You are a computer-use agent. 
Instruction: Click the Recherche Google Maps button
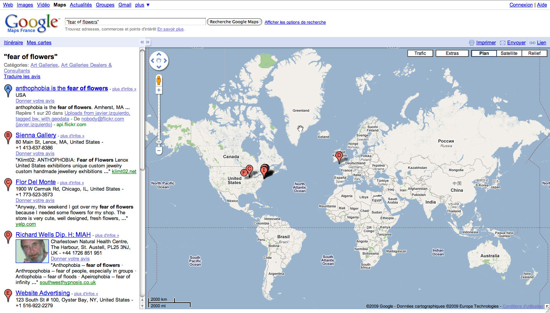235,22
